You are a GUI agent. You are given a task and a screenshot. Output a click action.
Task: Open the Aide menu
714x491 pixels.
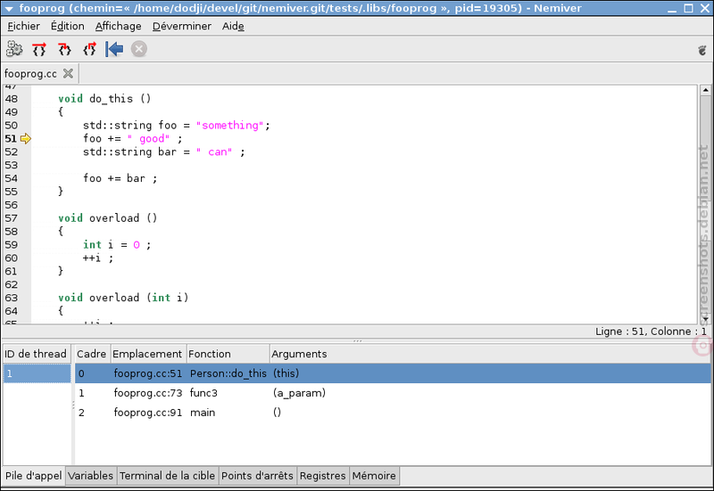pyautogui.click(x=233, y=27)
